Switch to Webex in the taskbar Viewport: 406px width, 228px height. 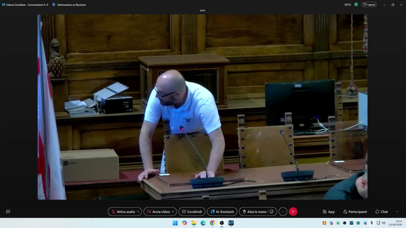(231, 223)
